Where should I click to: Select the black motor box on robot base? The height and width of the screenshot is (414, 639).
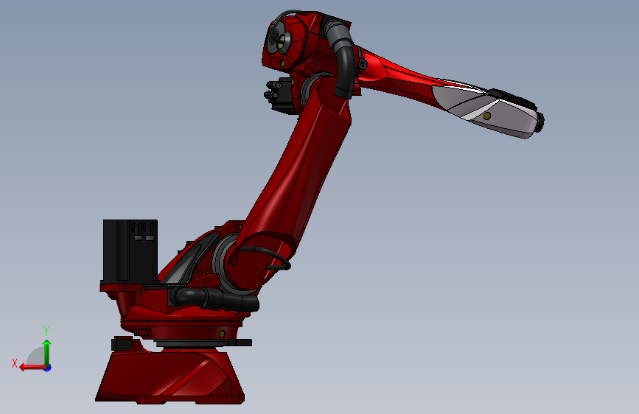click(x=130, y=250)
